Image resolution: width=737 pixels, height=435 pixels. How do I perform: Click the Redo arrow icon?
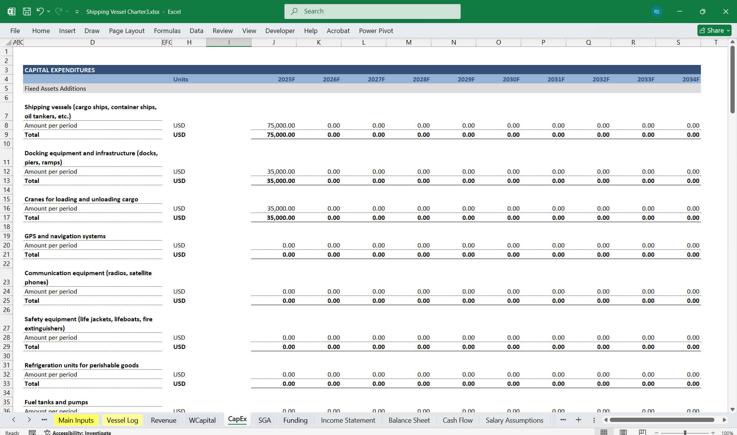[x=58, y=12]
